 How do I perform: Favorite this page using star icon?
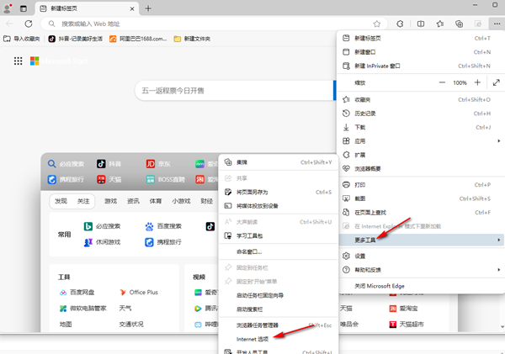point(377,24)
